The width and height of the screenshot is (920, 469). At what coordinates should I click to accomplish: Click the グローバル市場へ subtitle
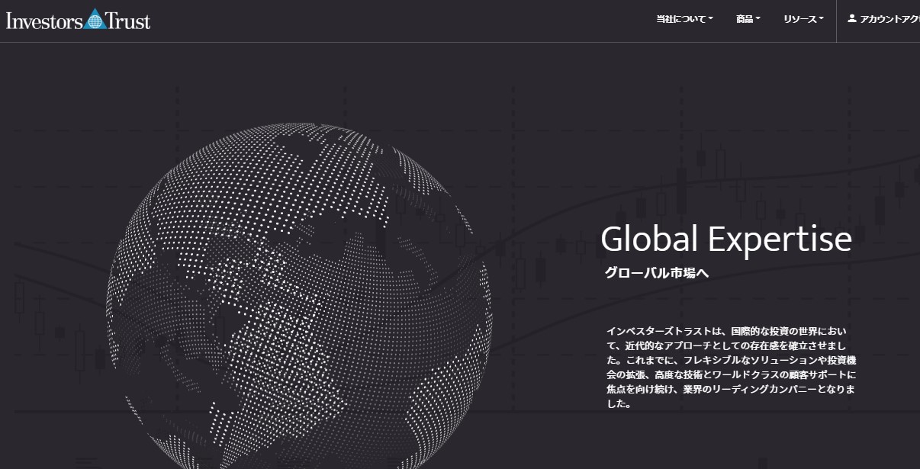click(x=657, y=272)
